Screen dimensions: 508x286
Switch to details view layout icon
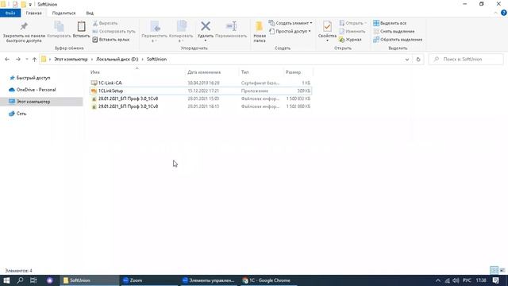point(494,270)
